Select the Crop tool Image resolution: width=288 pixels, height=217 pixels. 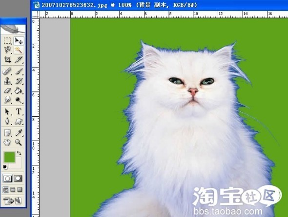pyautogui.click(x=7, y=60)
